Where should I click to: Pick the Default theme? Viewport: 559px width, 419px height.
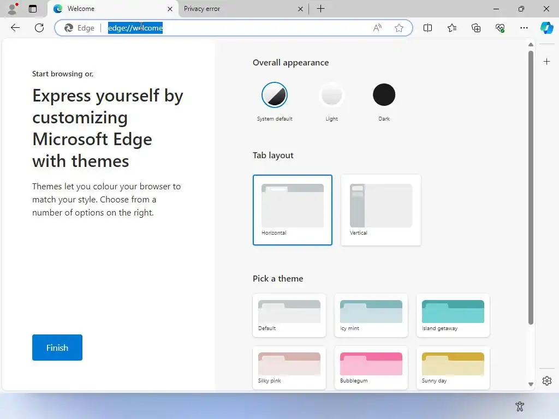(289, 315)
